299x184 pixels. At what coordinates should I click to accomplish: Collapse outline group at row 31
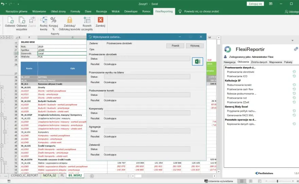2,87
